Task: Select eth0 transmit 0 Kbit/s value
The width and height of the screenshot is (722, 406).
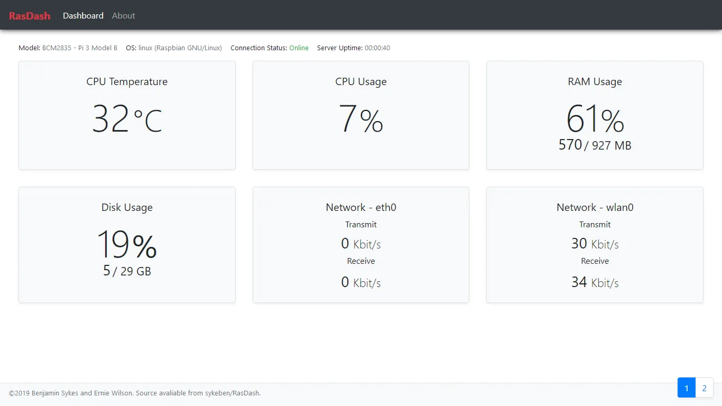Action: (x=361, y=244)
